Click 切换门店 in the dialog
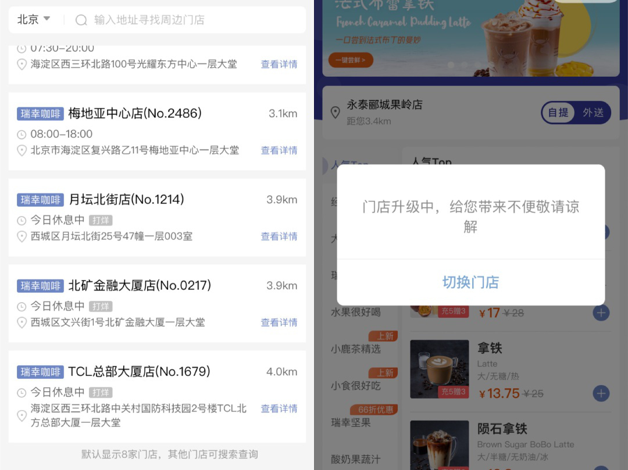The width and height of the screenshot is (628, 470). click(471, 282)
